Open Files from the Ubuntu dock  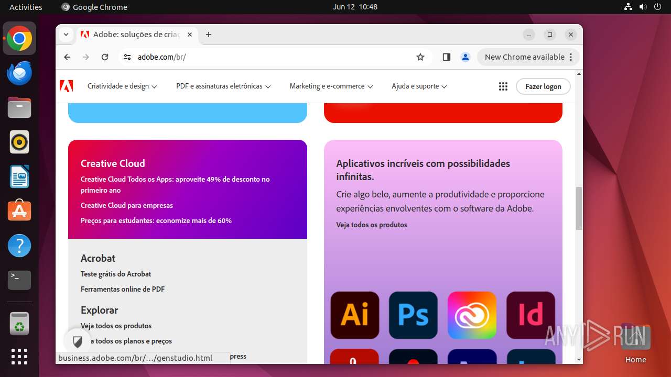click(19, 107)
